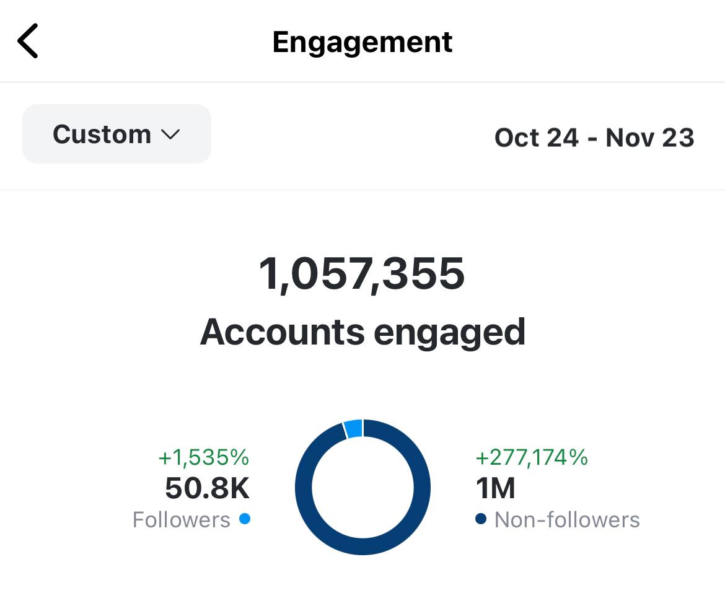This screenshot has width=725, height=593.
Task: Select the Accounts engaged heading
Action: [x=362, y=332]
